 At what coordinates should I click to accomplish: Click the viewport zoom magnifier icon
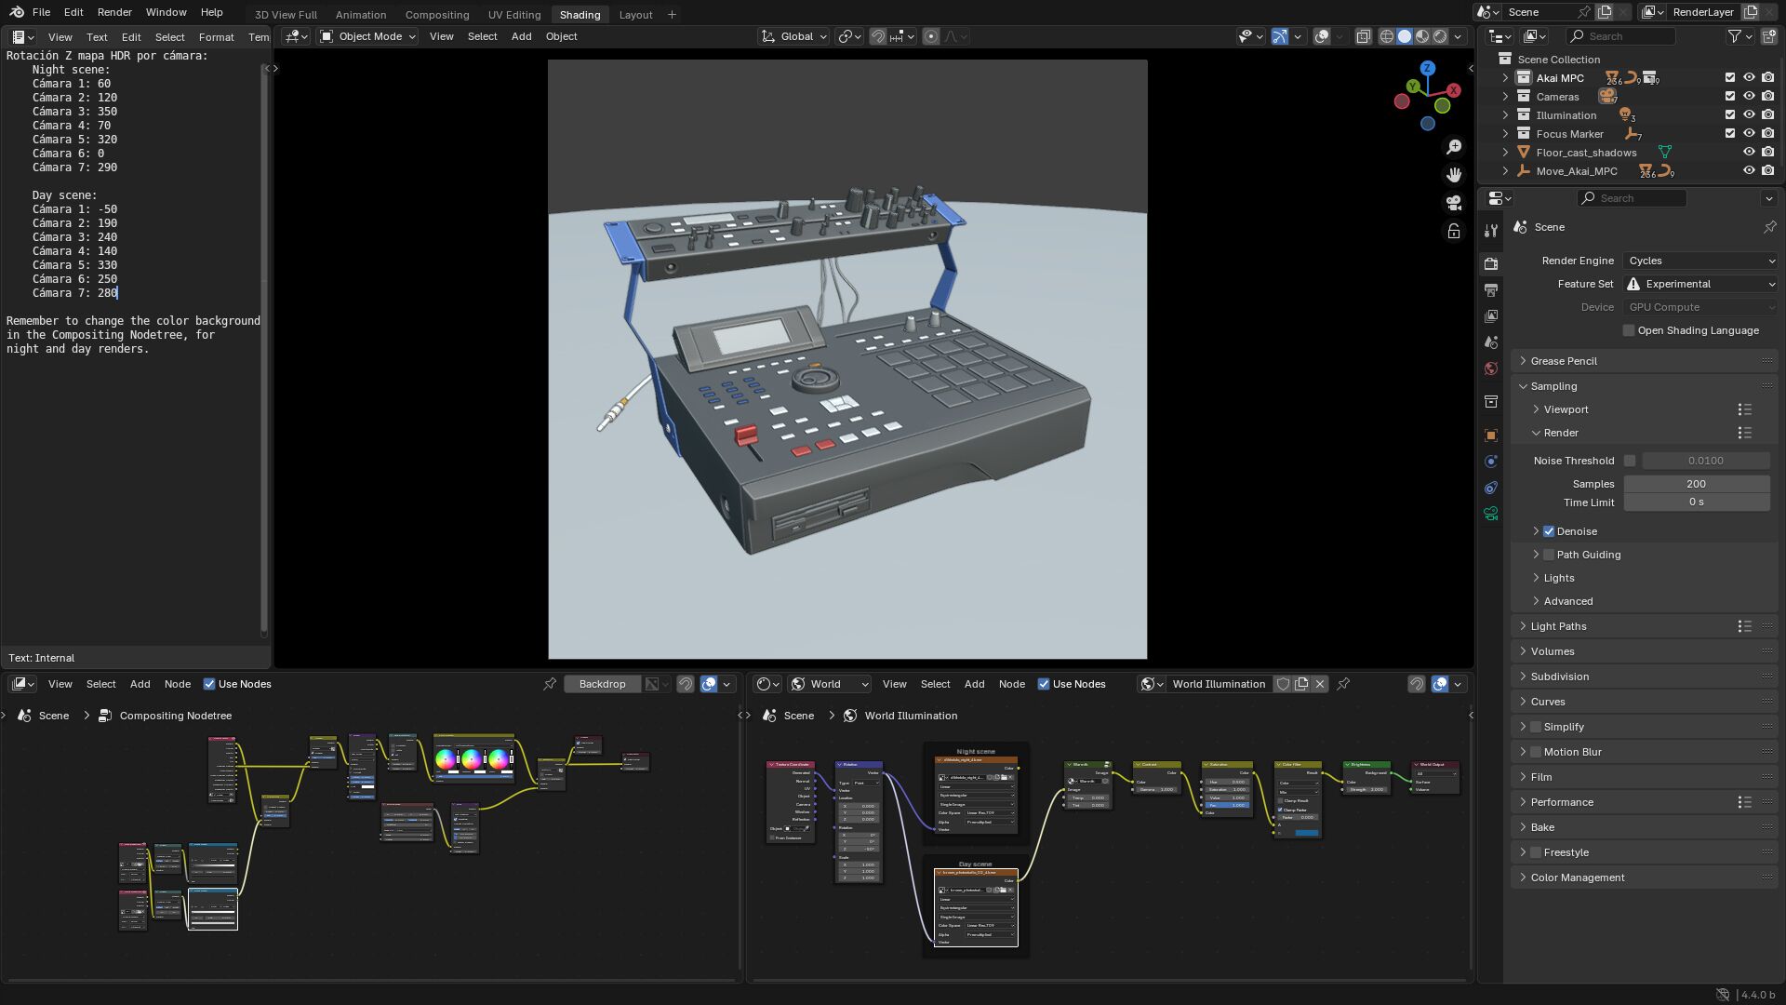coord(1454,147)
